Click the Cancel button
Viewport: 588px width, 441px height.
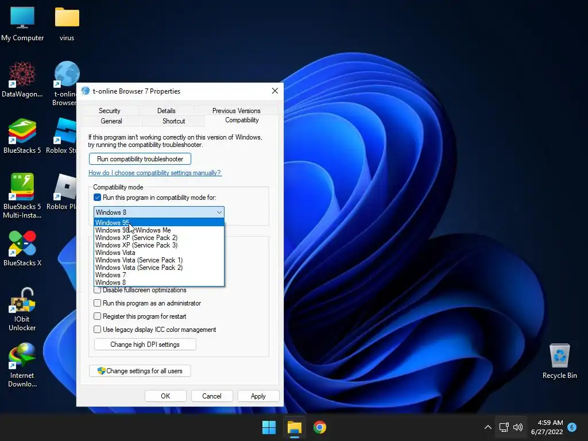click(x=212, y=396)
